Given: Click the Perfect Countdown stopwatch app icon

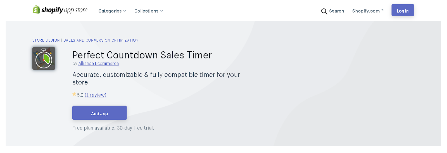Looking at the screenshot, I should point(44,58).
